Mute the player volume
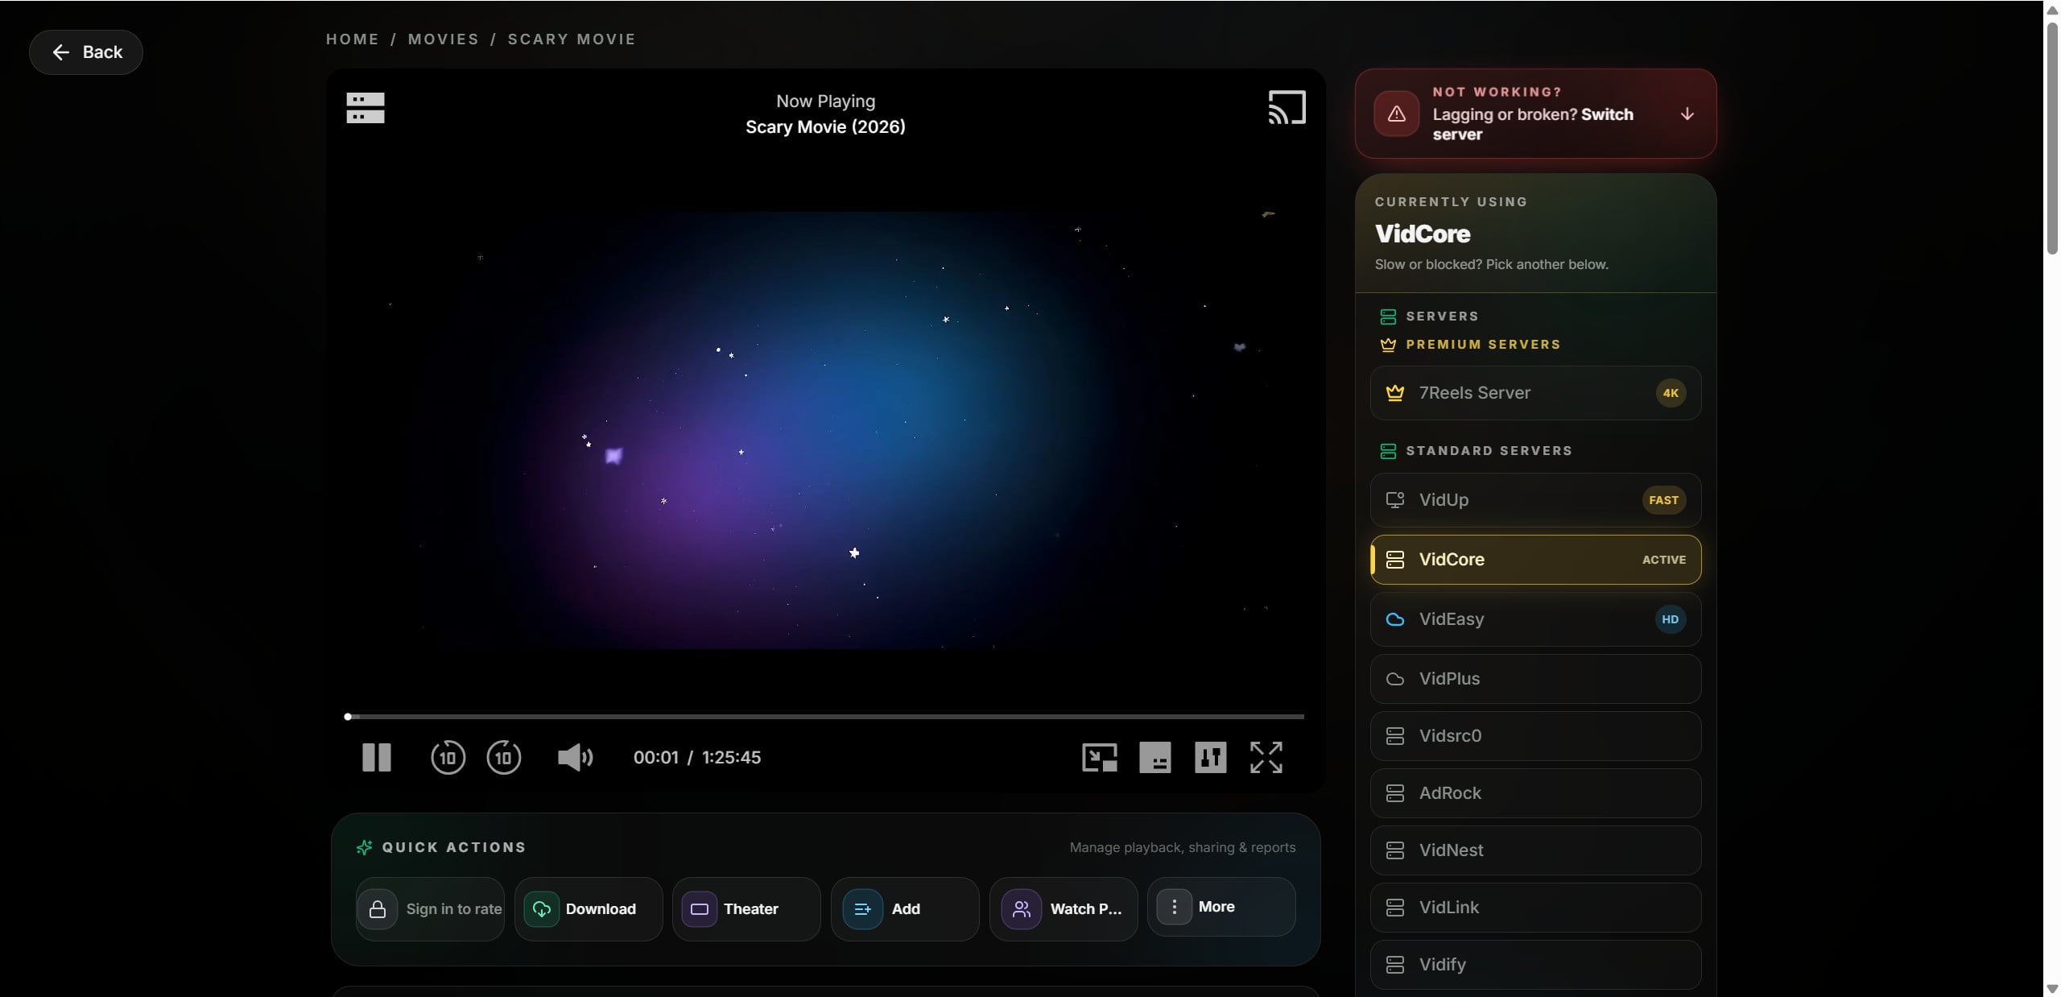This screenshot has height=997, width=2061. point(575,757)
